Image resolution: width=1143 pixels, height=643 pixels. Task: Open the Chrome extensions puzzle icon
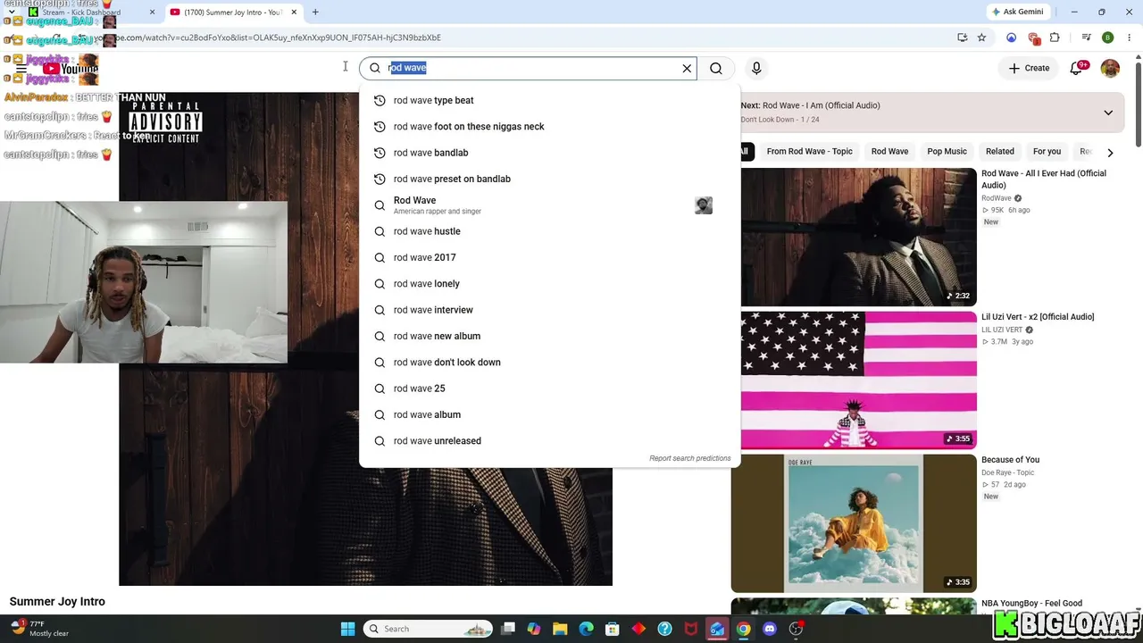click(1055, 38)
